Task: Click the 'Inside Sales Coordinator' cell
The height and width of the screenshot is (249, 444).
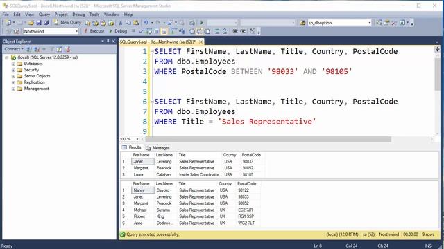Action: point(199,175)
